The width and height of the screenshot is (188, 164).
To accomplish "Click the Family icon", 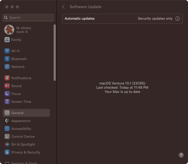I will (x=7, y=40).
